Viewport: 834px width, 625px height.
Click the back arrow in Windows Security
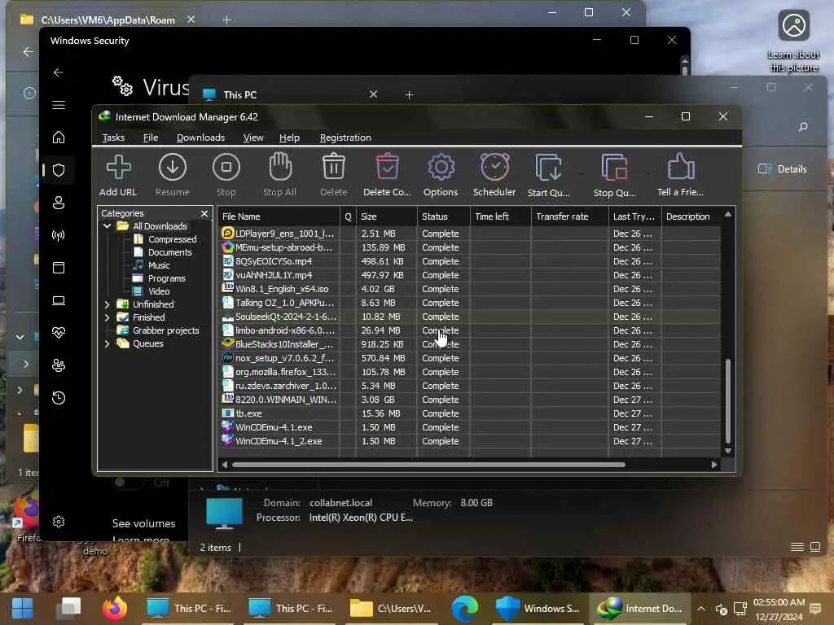click(x=59, y=72)
